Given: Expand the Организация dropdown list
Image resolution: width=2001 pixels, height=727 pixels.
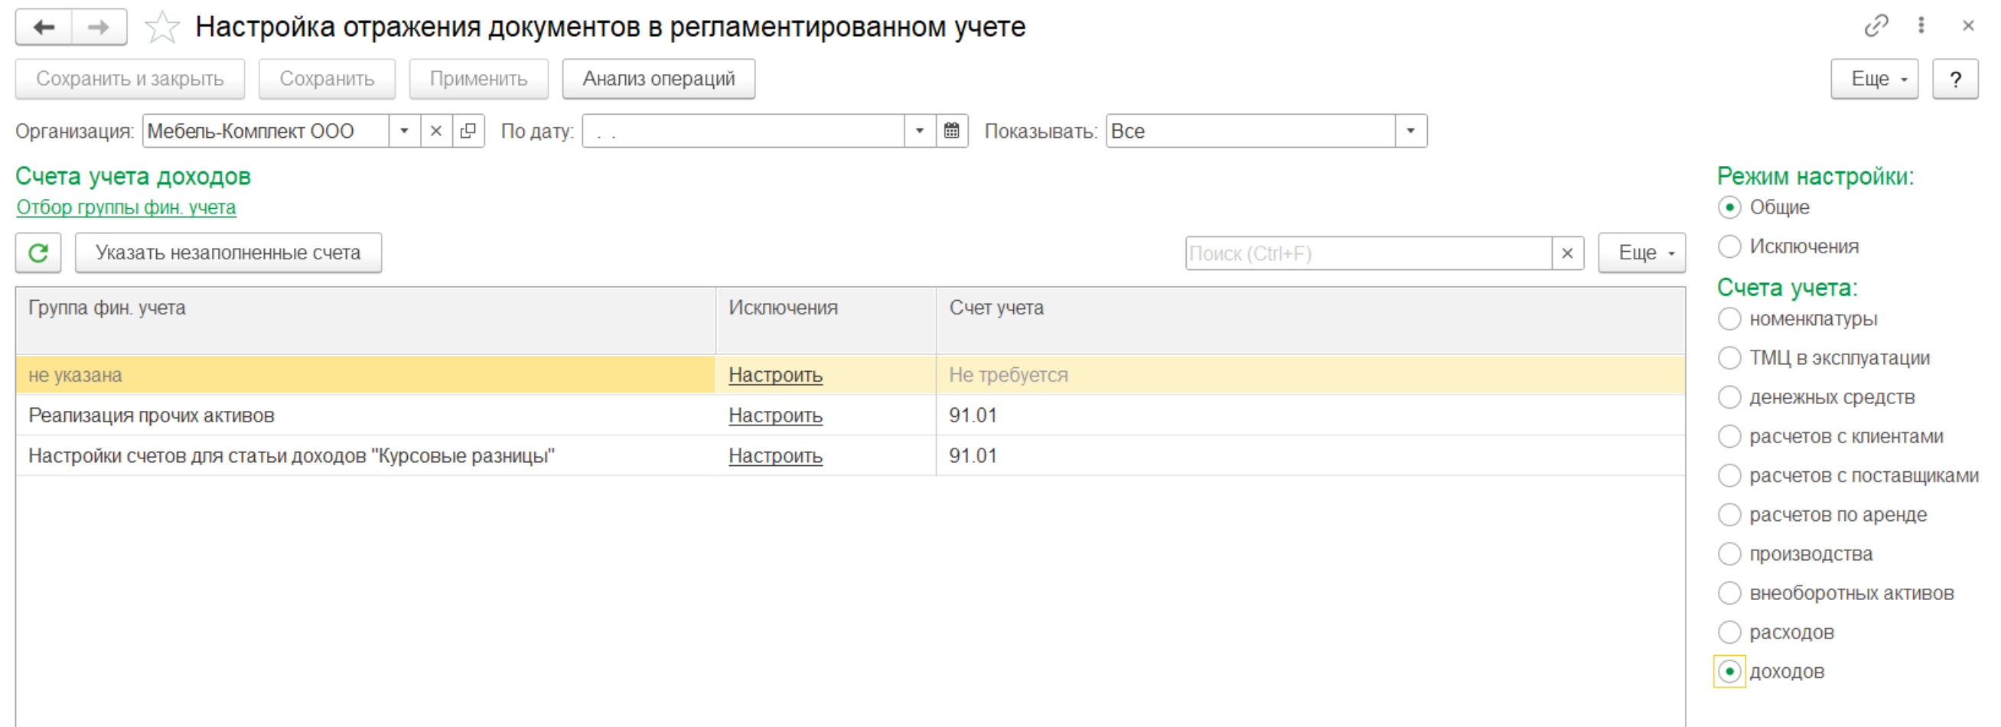Looking at the screenshot, I should (x=404, y=131).
